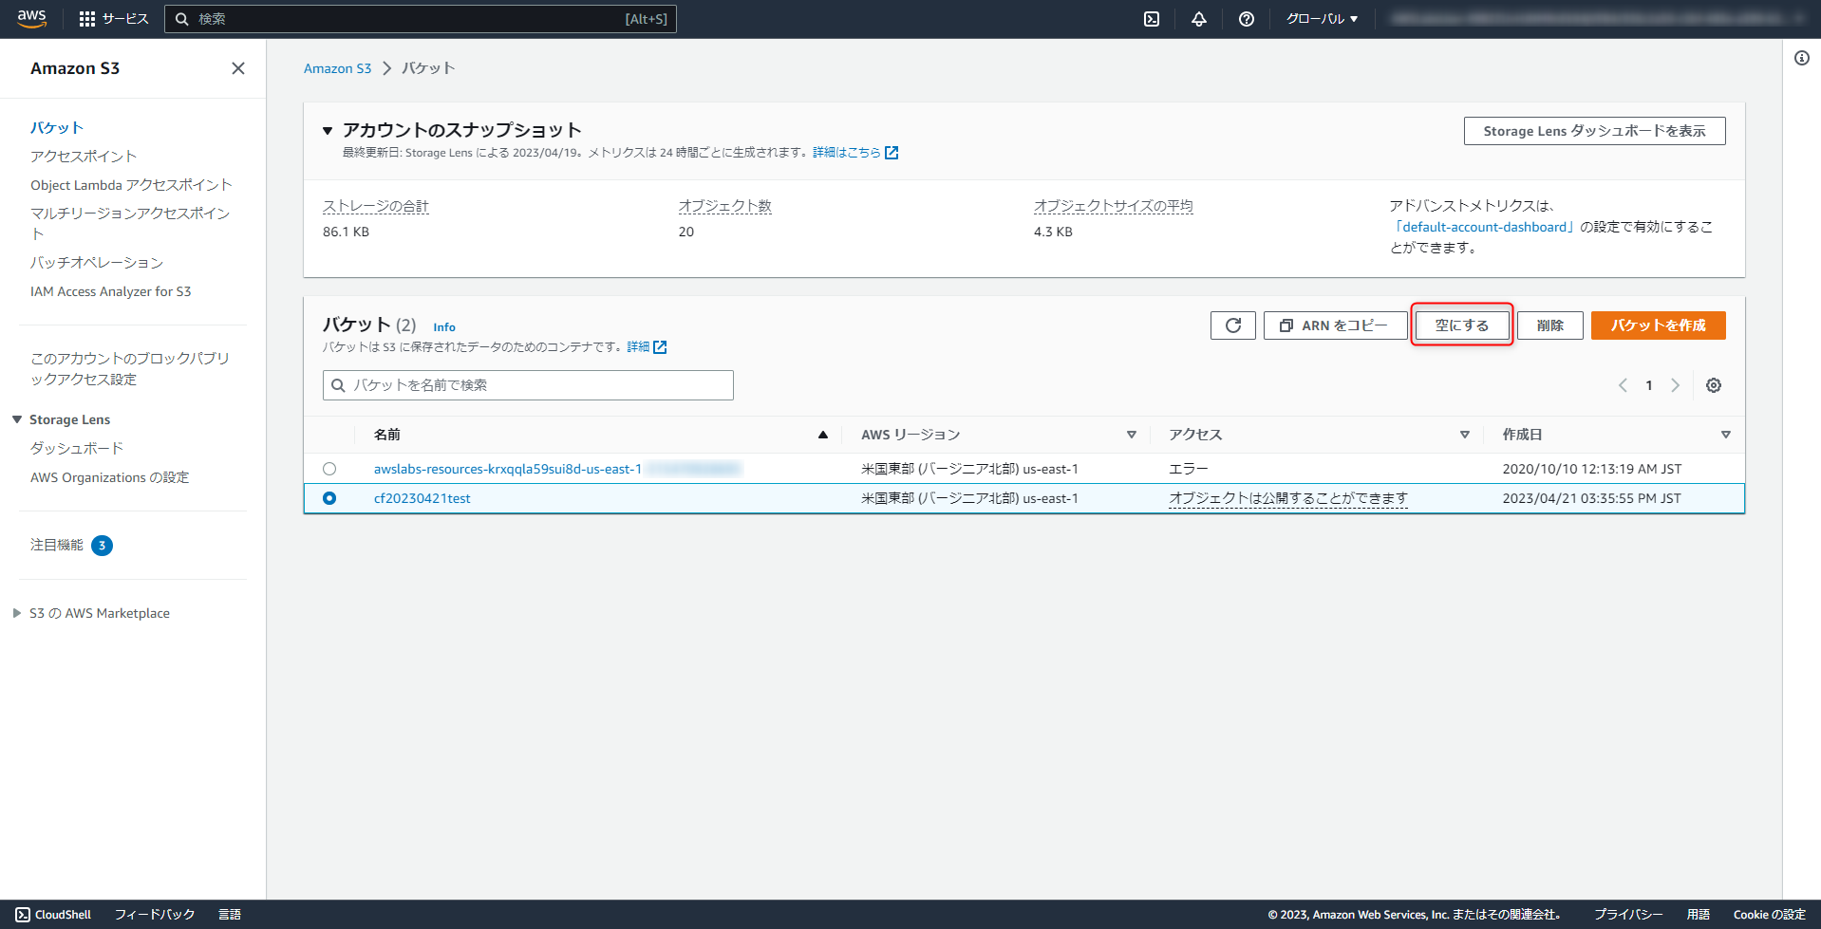
Task: Select the awslabs-resources bucket radio button
Action: [x=329, y=468]
